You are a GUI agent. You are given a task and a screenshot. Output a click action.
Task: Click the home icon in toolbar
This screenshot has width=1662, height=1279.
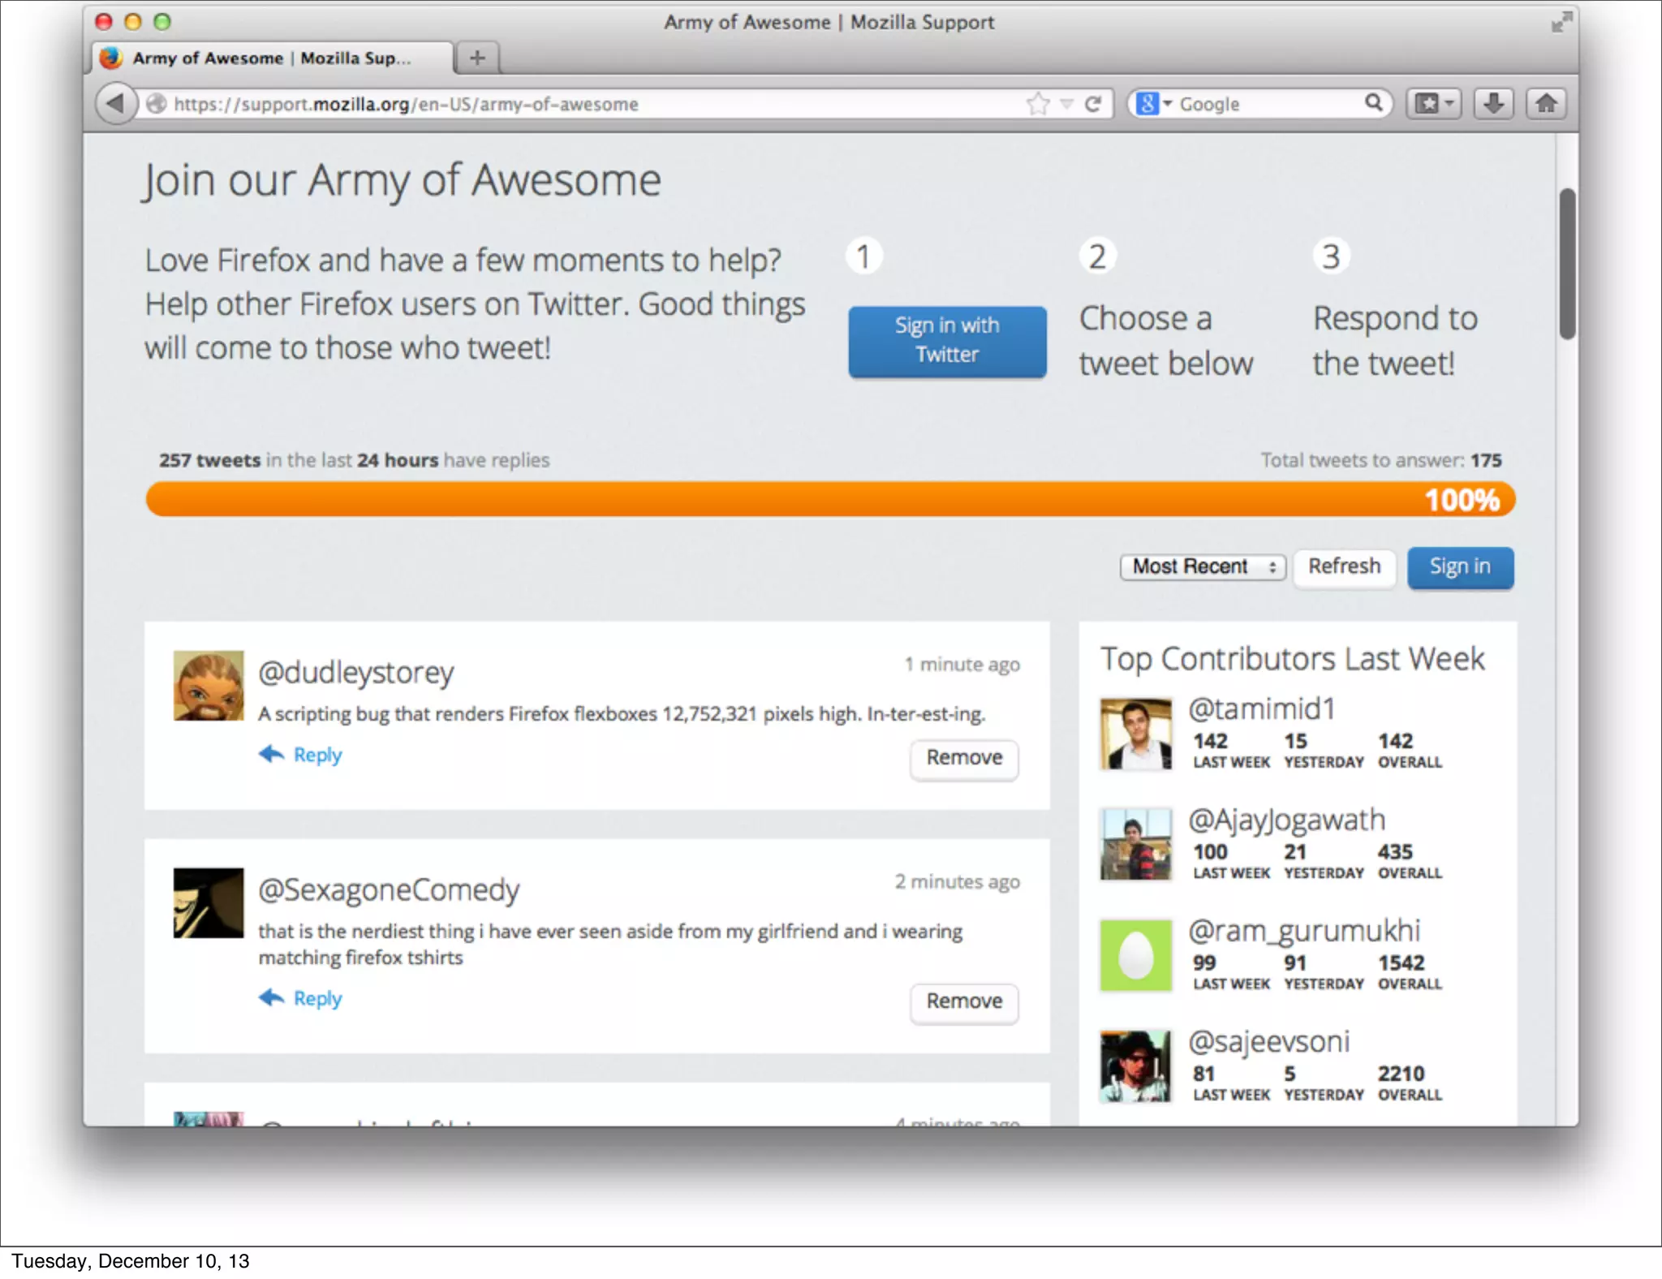1547,104
